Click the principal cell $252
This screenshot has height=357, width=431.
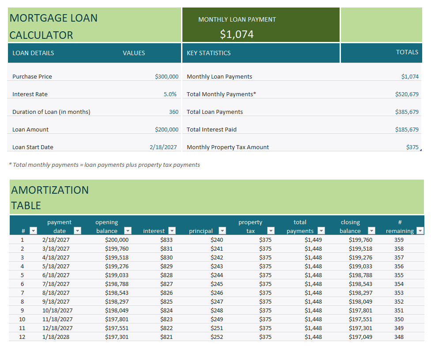(x=217, y=337)
